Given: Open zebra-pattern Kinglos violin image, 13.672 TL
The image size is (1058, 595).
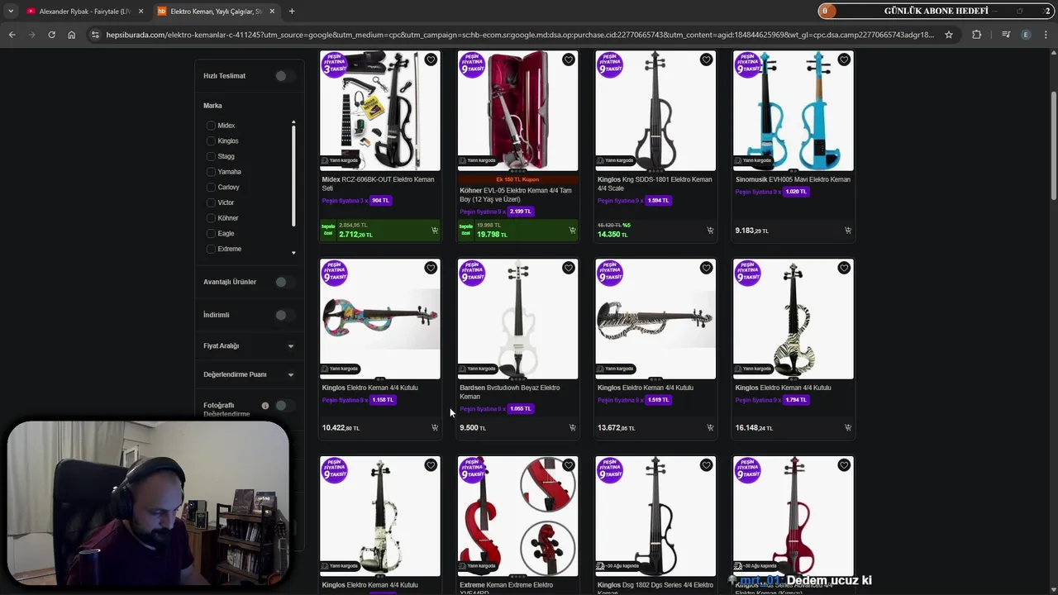Looking at the screenshot, I should (655, 319).
